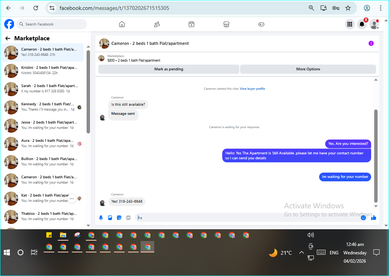Click the chat messages scrollbar thumb
This screenshot has height=276, width=389.
(x=376, y=156)
